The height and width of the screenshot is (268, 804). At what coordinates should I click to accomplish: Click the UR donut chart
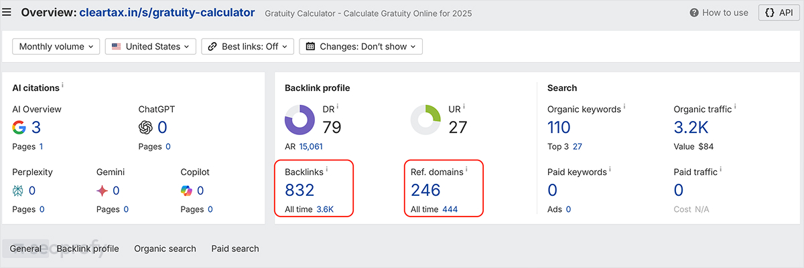coord(425,120)
